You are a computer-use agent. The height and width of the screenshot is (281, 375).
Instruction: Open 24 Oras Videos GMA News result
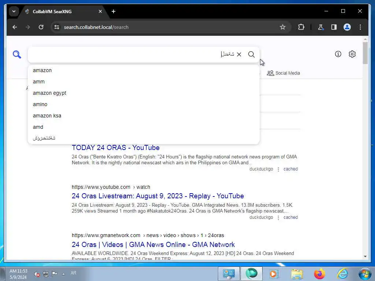pyautogui.click(x=153, y=245)
